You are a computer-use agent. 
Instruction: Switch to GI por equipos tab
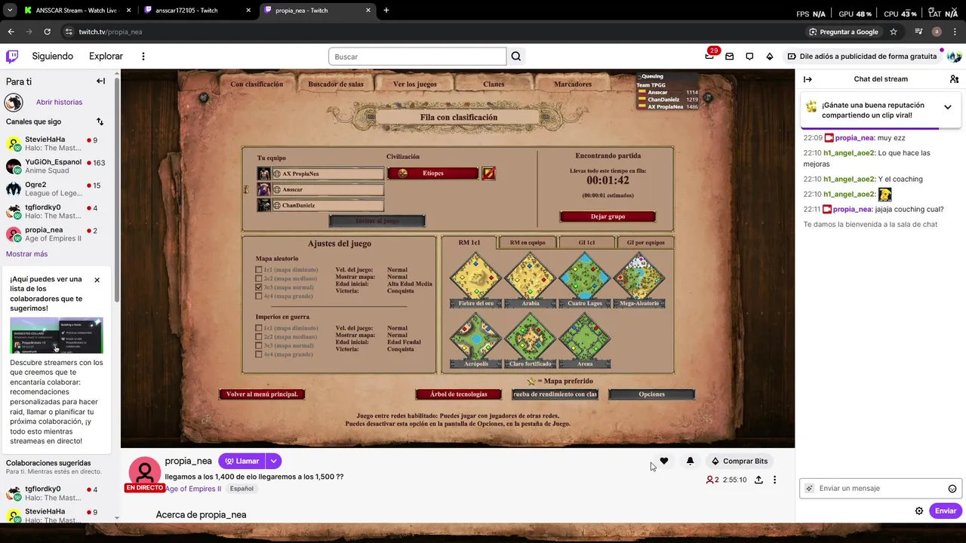click(x=645, y=243)
